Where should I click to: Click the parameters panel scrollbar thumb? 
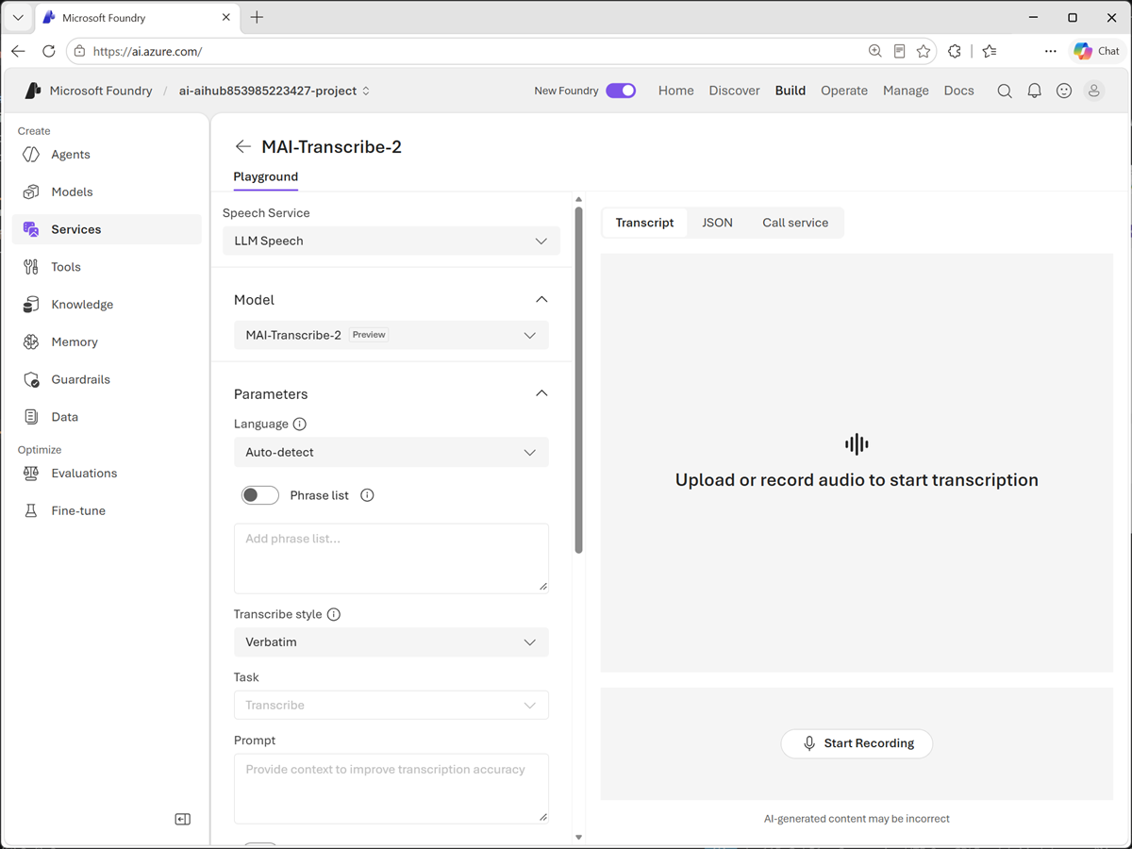tap(578, 380)
